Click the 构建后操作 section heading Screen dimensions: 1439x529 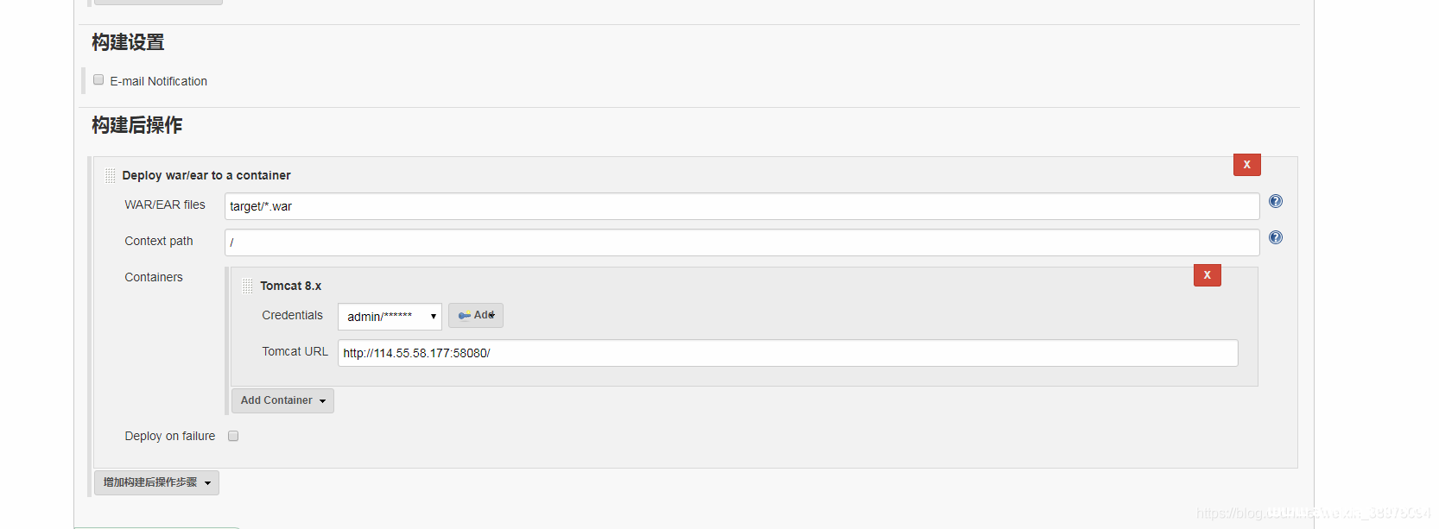(x=137, y=126)
